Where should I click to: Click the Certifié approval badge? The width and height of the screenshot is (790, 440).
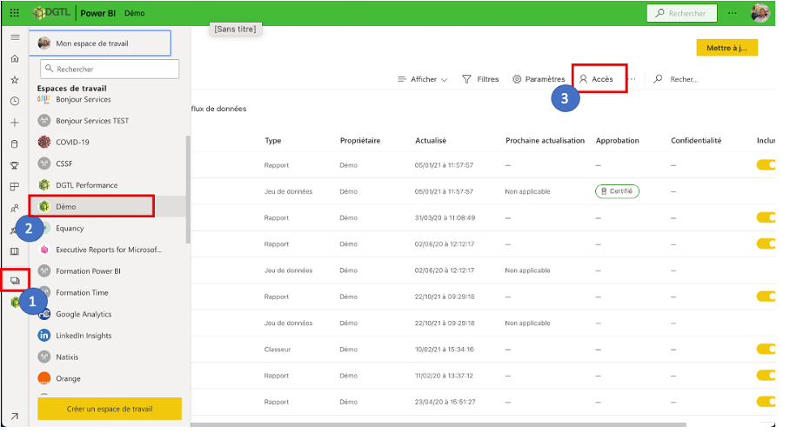(617, 191)
